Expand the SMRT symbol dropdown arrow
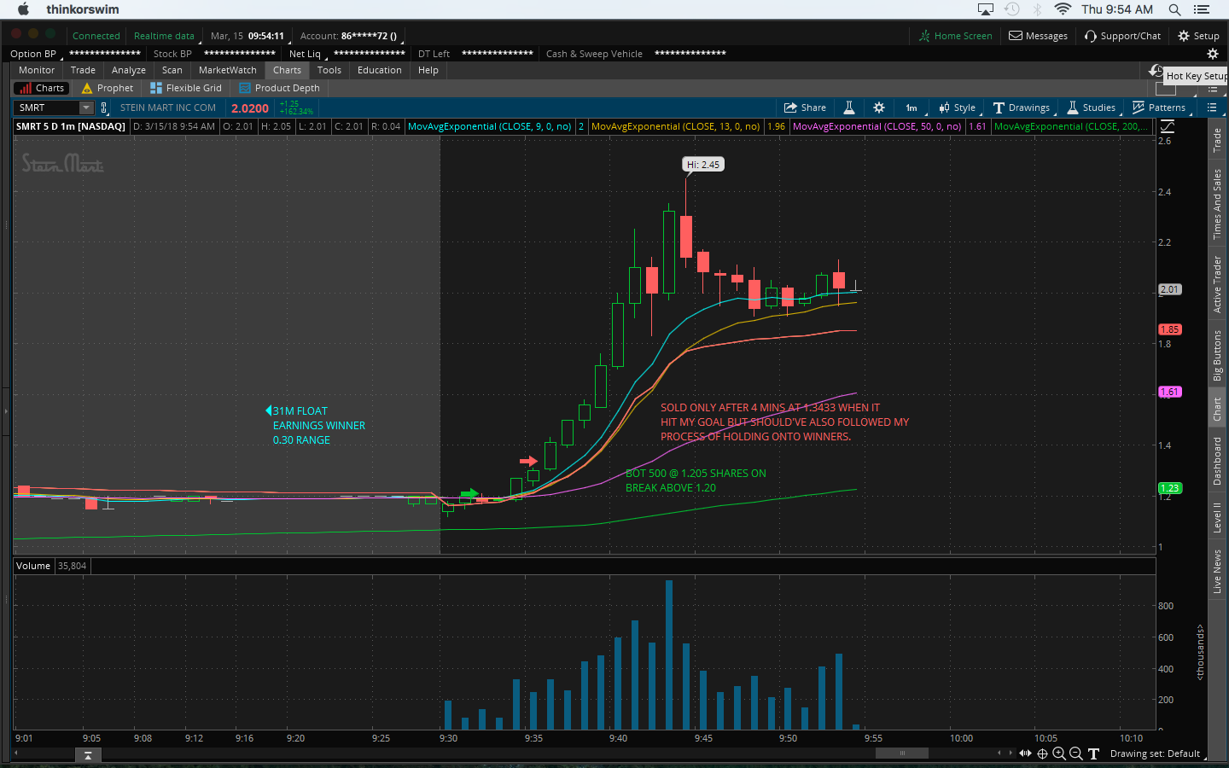Screen dimensions: 1229x768 point(86,108)
